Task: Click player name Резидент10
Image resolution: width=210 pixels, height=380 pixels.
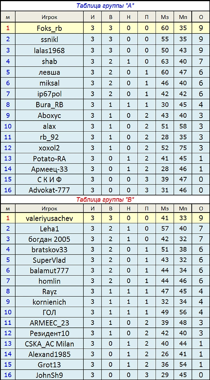Action: click(x=49, y=334)
